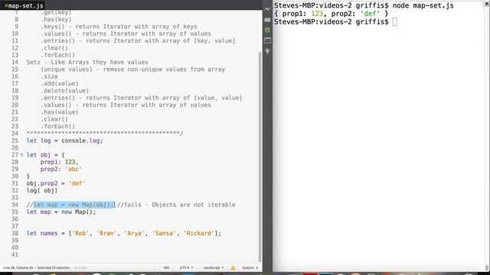
Task: Click the 'let log = console.log;' line
Action: 64,141
